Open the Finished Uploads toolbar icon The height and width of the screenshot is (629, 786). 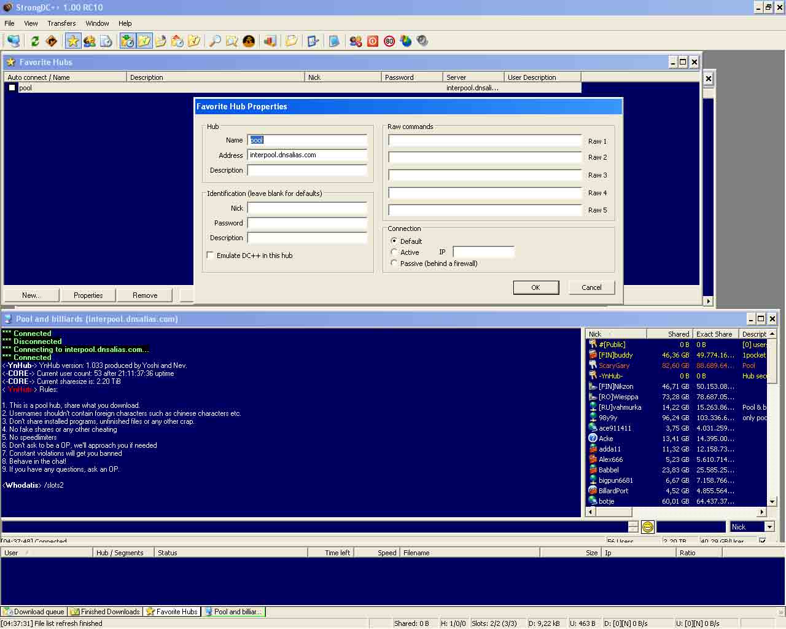[177, 41]
